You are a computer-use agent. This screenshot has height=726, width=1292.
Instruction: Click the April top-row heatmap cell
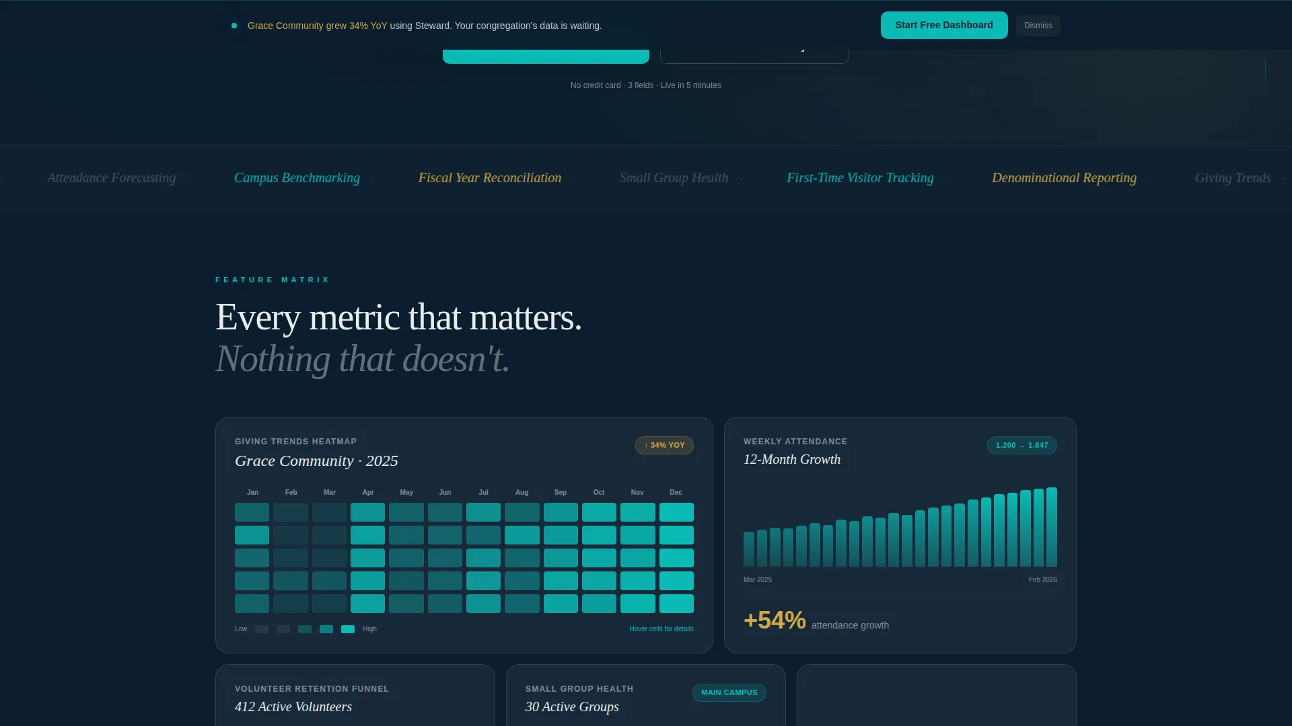coord(367,512)
